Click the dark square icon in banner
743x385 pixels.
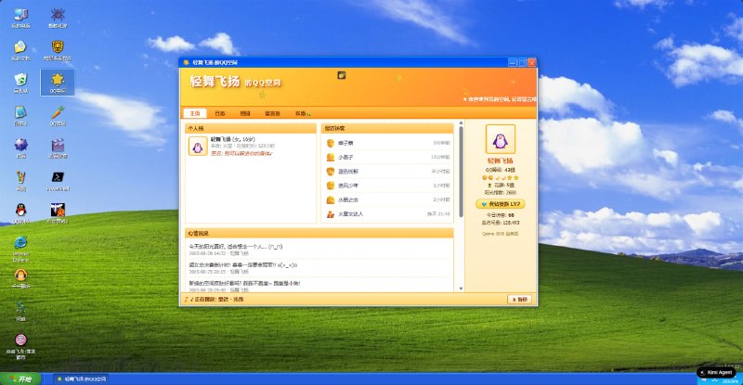coord(341,75)
